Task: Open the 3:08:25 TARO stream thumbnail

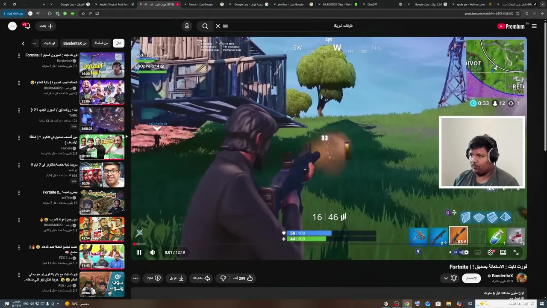Action: pyautogui.click(x=102, y=119)
